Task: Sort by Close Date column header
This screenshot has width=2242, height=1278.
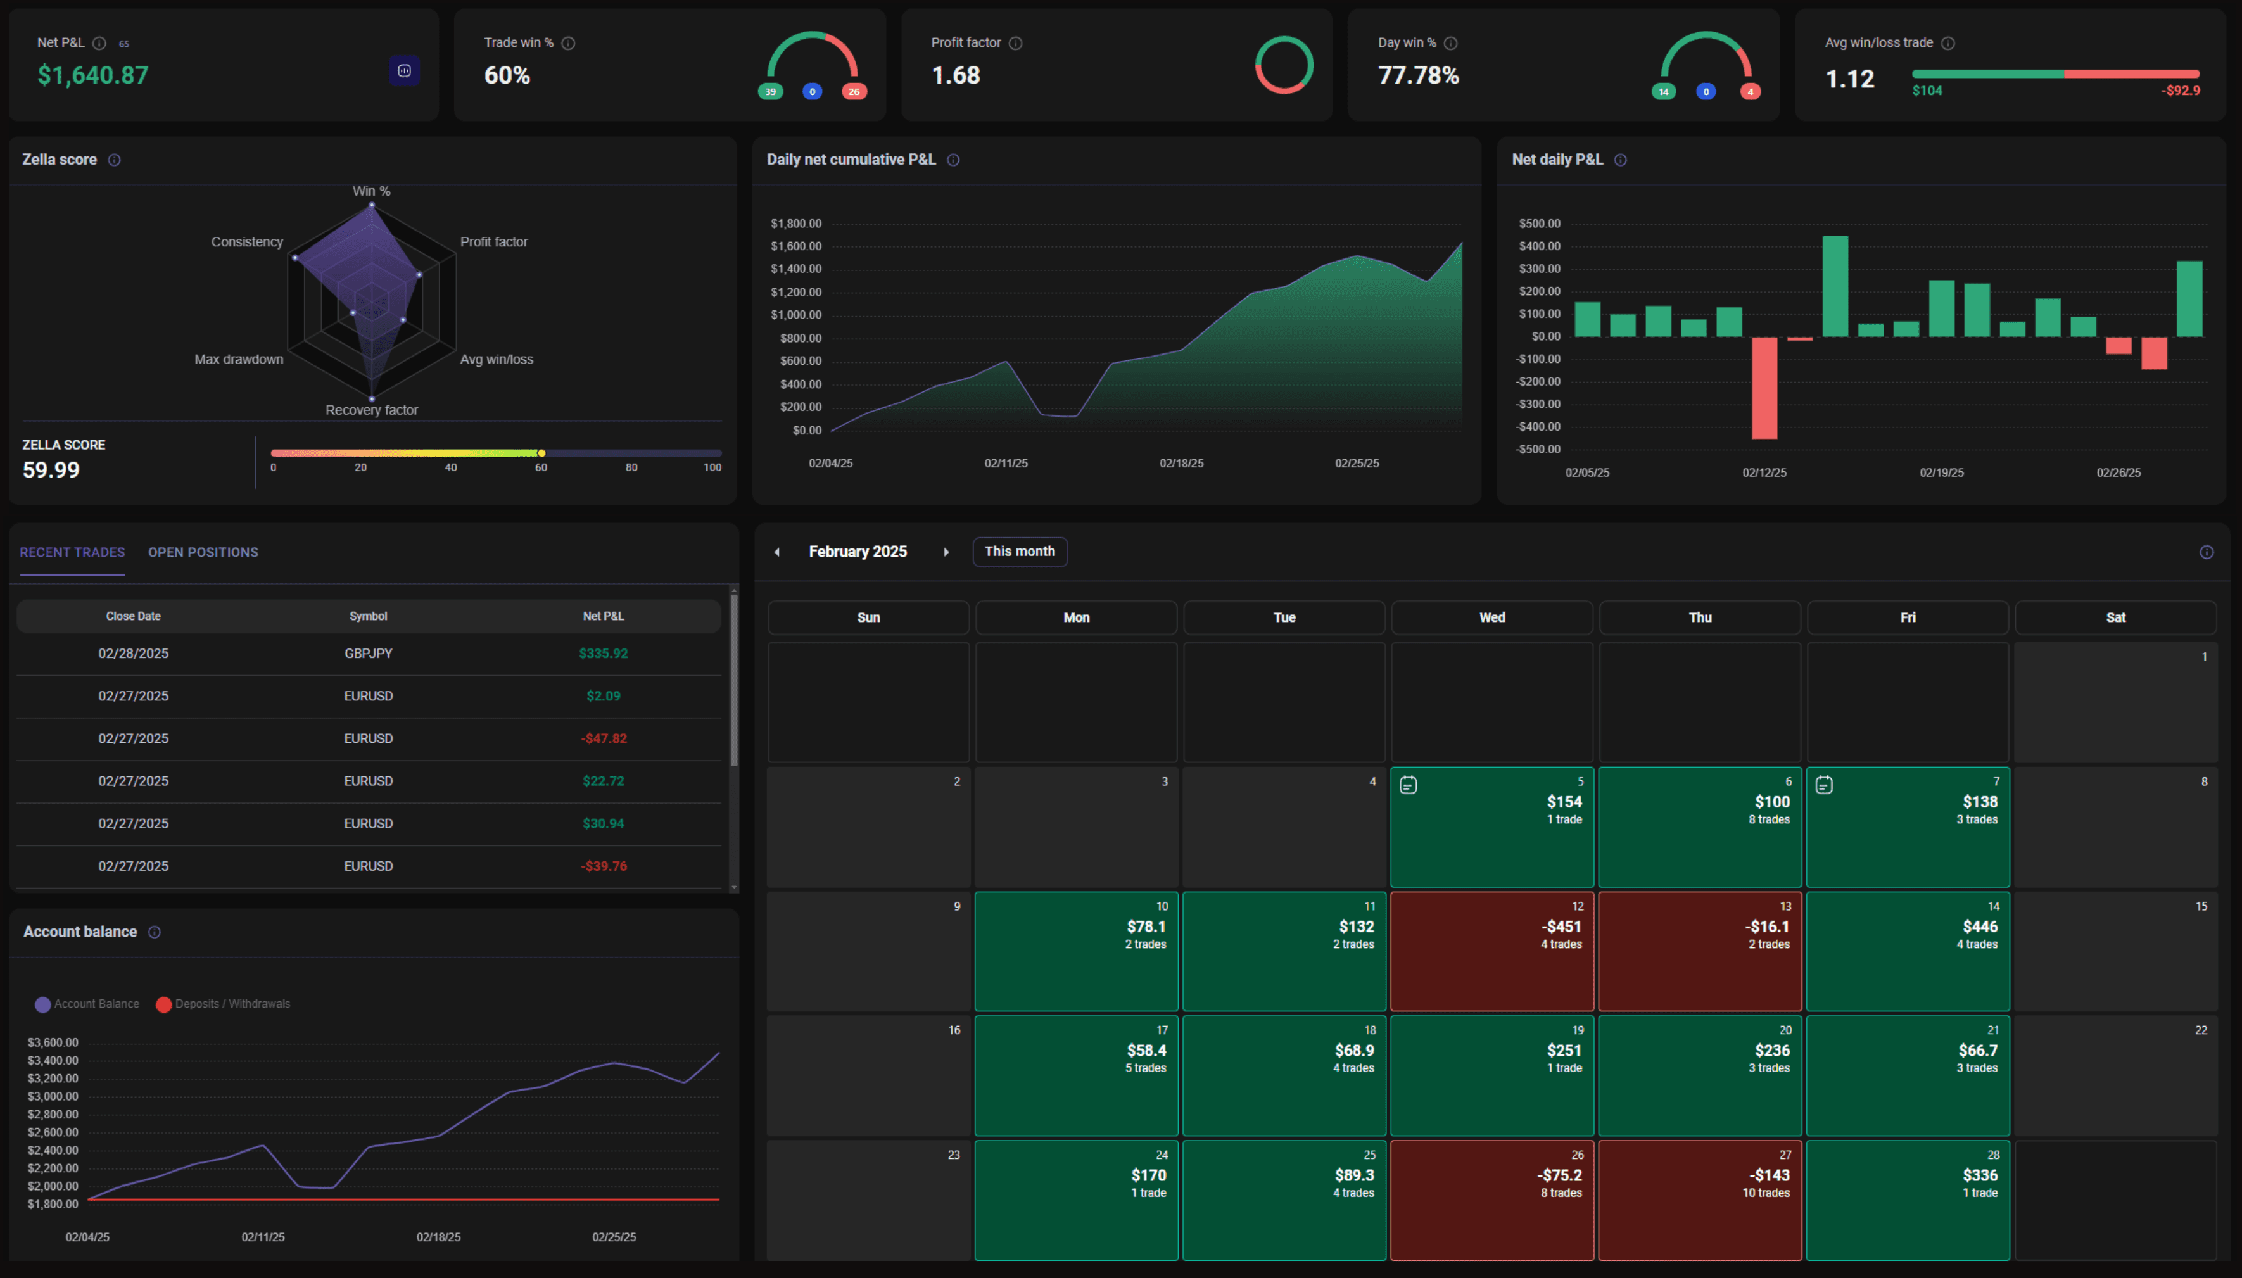Action: (x=134, y=616)
